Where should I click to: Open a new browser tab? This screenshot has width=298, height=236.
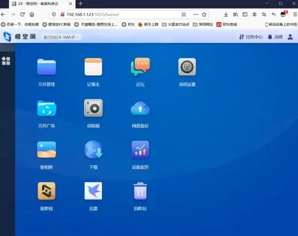(81, 4)
